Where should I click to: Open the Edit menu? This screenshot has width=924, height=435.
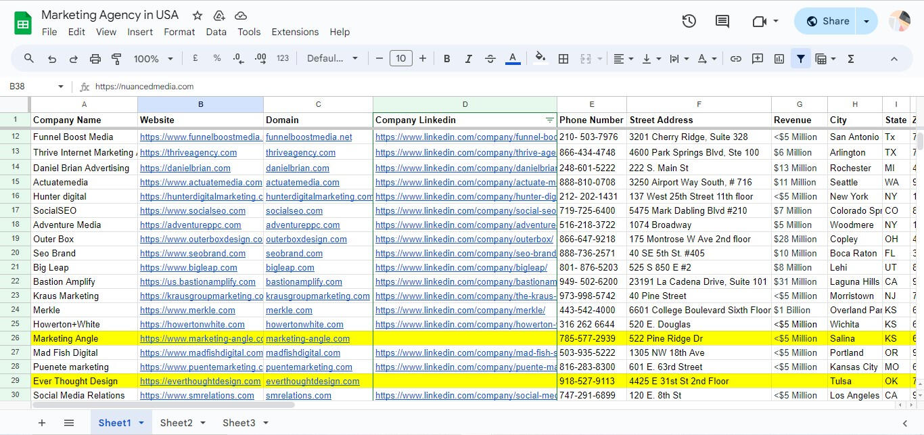[76, 32]
